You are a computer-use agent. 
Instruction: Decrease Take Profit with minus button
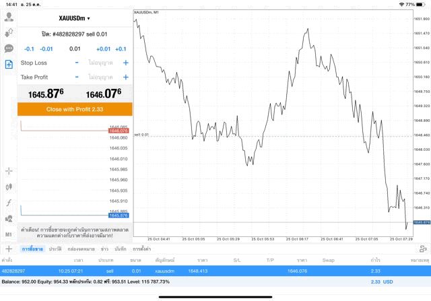coord(77,77)
